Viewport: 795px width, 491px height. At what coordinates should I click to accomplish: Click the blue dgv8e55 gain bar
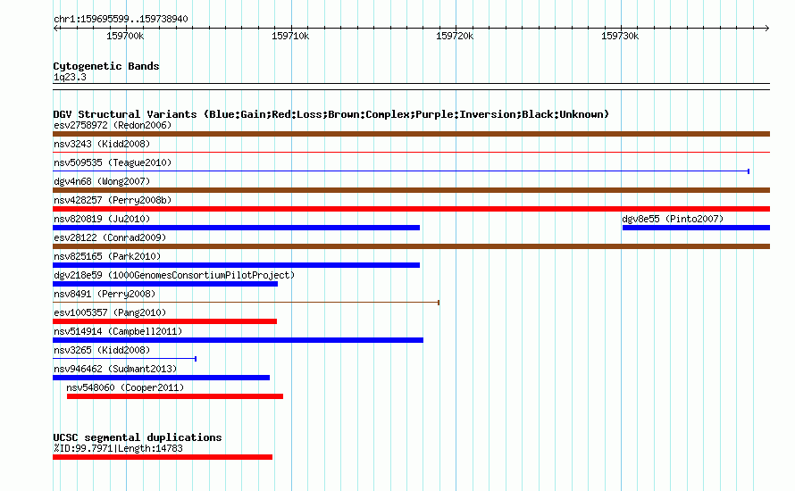coord(696,228)
